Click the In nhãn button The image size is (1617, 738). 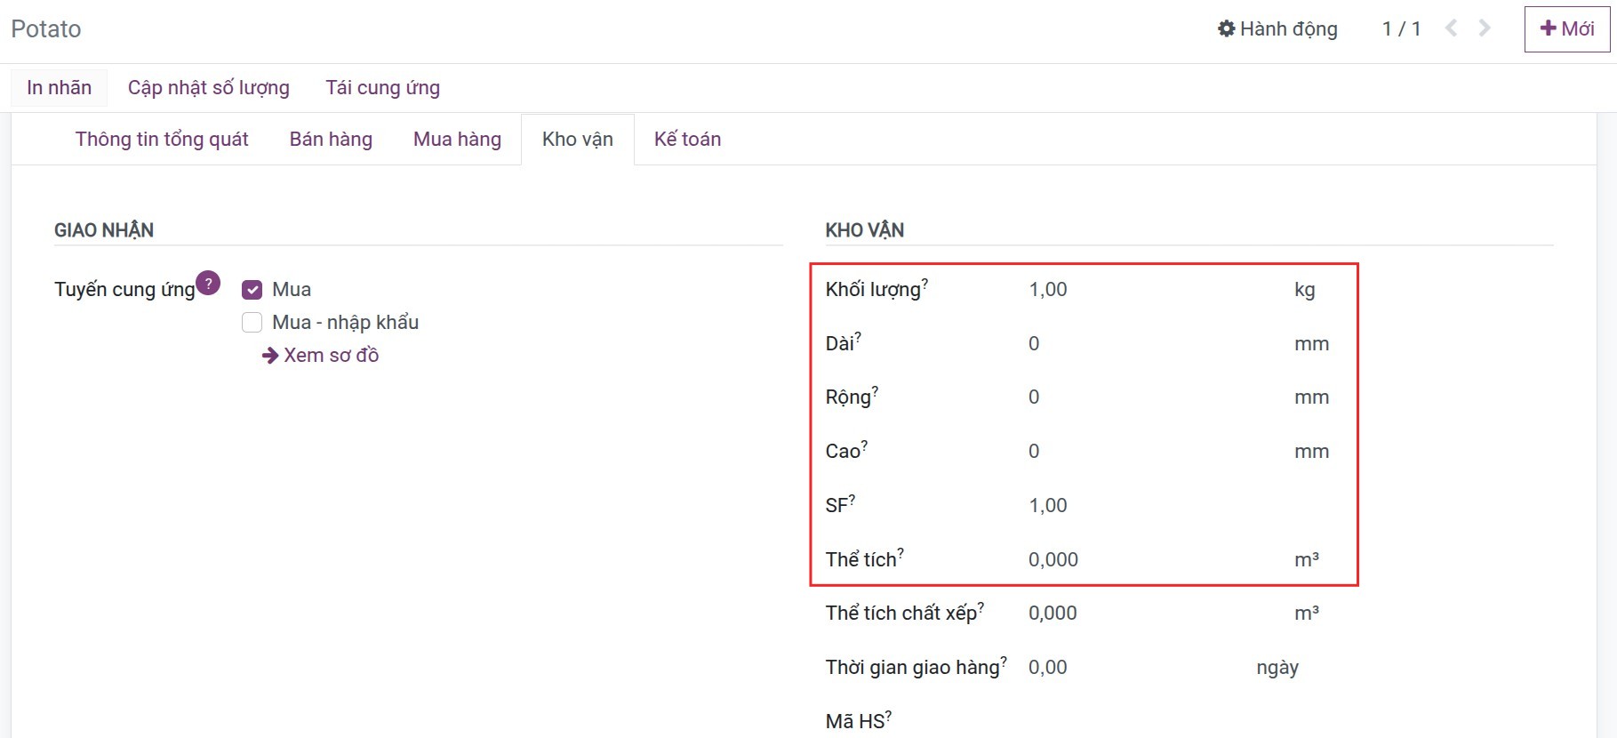pyautogui.click(x=60, y=88)
